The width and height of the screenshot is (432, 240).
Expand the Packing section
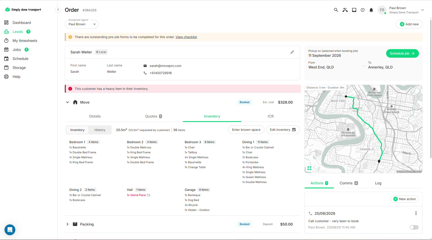click(x=67, y=224)
